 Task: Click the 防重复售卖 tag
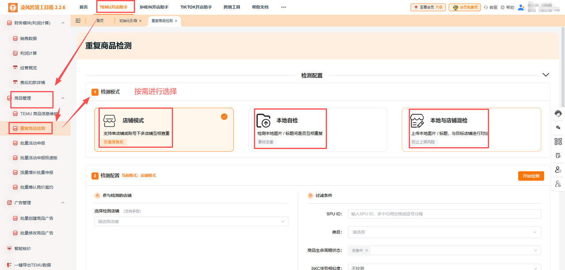click(x=114, y=142)
